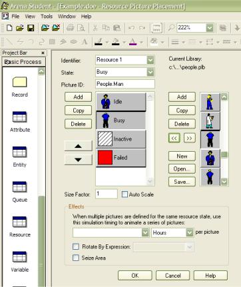Viewport: 241px width, 287px height.
Task: Click the Size Factor input field
Action: point(107,194)
